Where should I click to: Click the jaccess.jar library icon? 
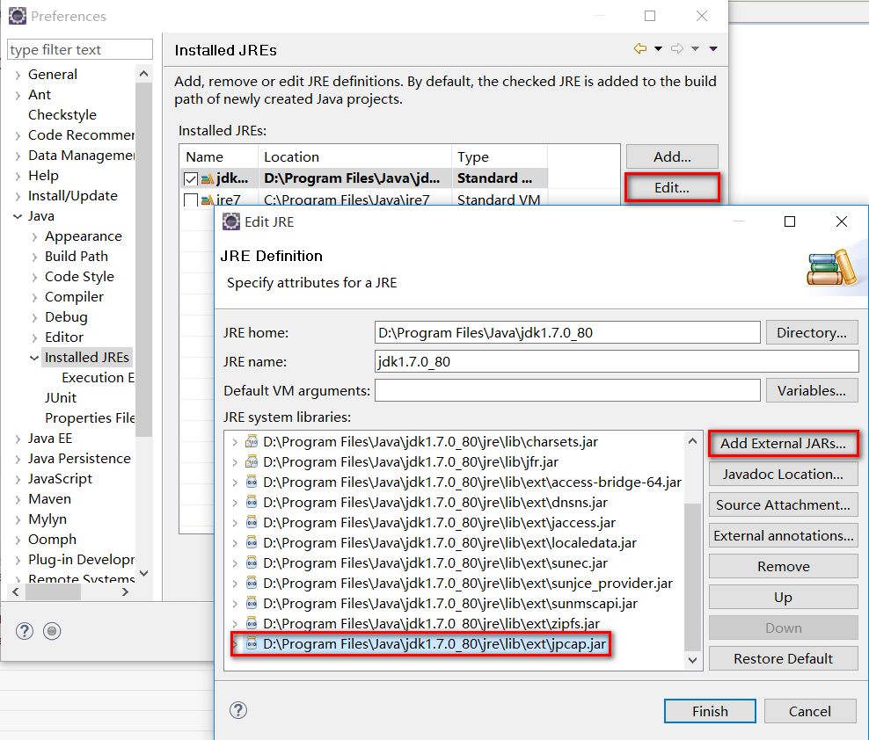tap(252, 522)
